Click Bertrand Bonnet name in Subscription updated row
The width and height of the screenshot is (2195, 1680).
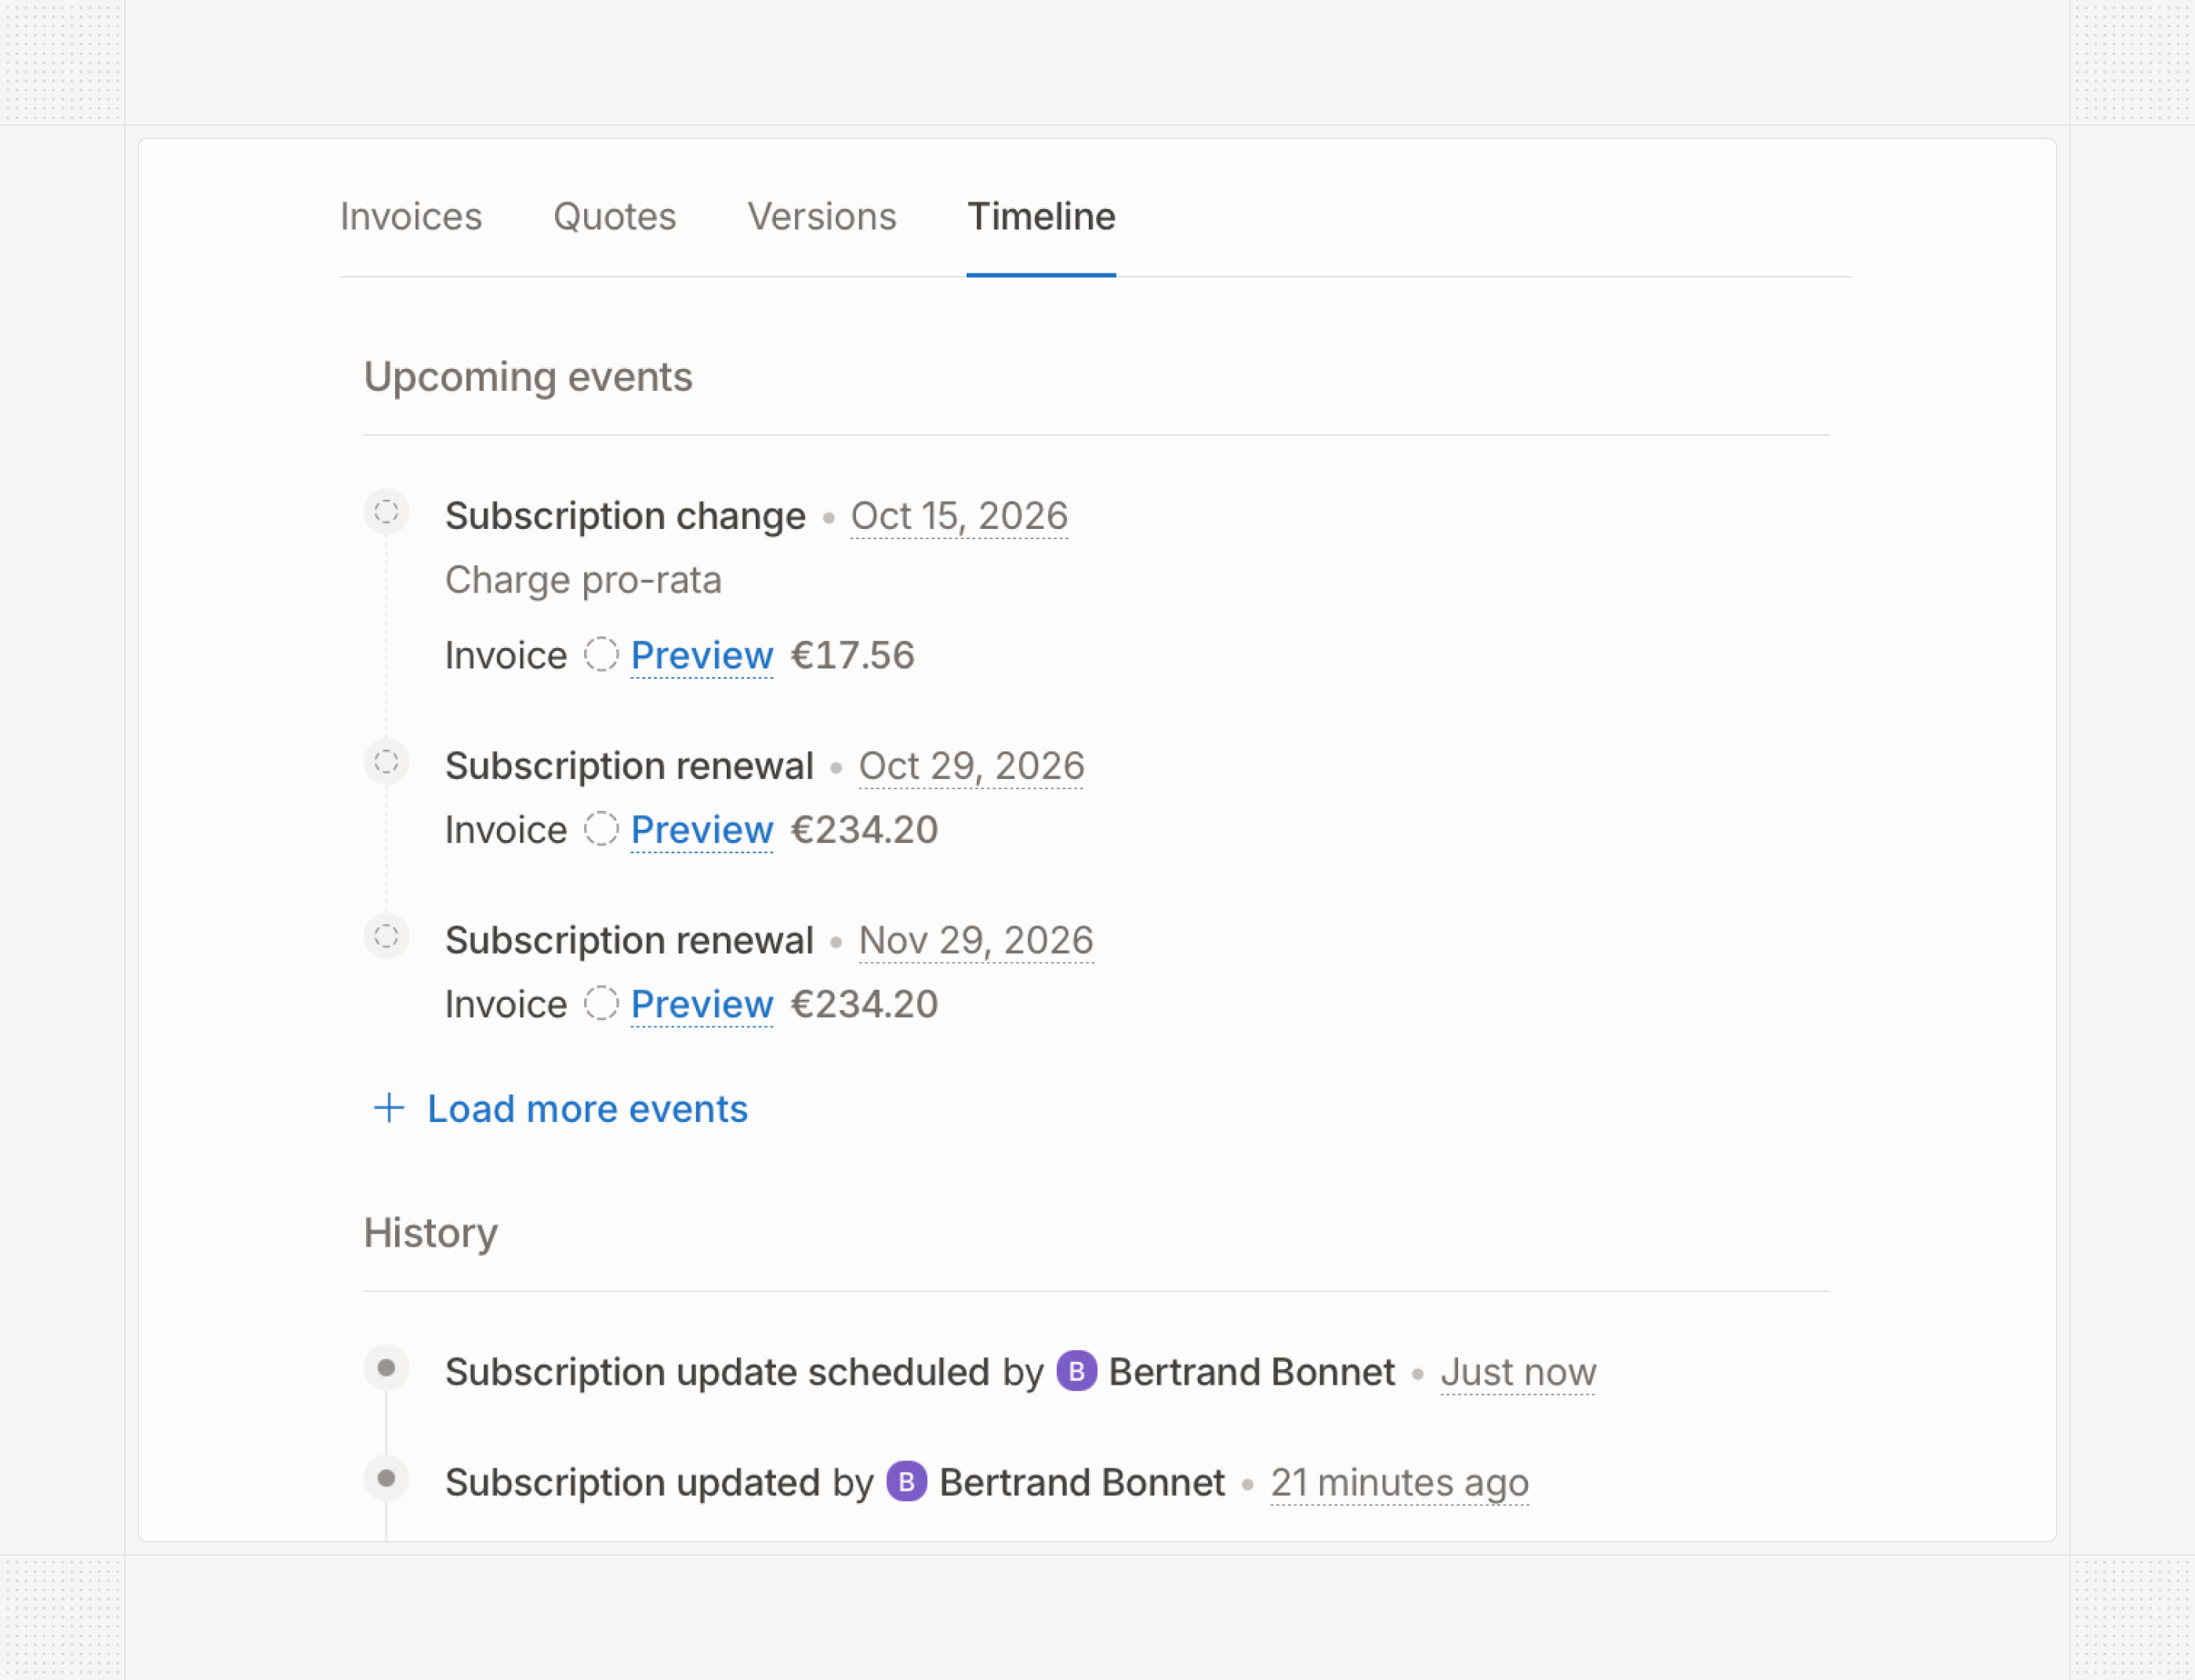1082,1482
